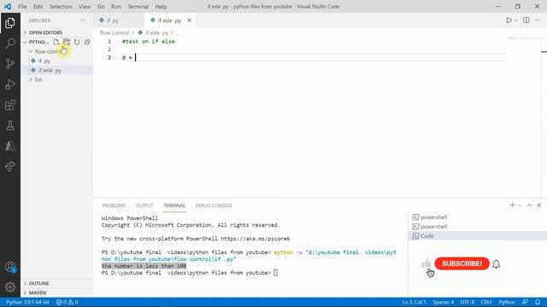Open editor more actions menu
This screenshot has height=307, width=547.
click(538, 20)
